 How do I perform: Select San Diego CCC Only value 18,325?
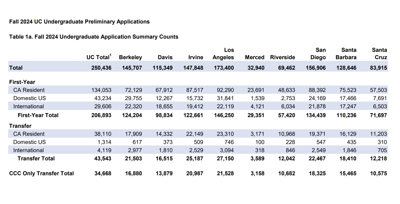pos(317,174)
